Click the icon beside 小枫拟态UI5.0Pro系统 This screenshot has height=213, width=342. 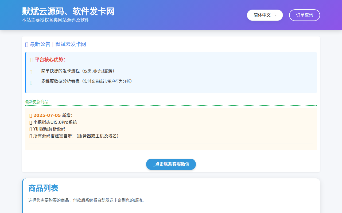(x=30, y=122)
